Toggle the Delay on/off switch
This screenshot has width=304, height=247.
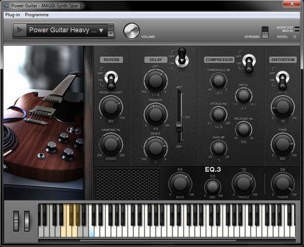[182, 58]
